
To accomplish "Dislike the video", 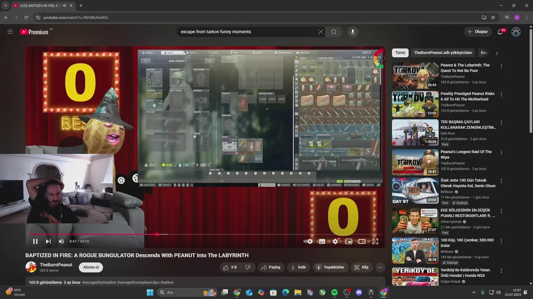I will (247, 267).
